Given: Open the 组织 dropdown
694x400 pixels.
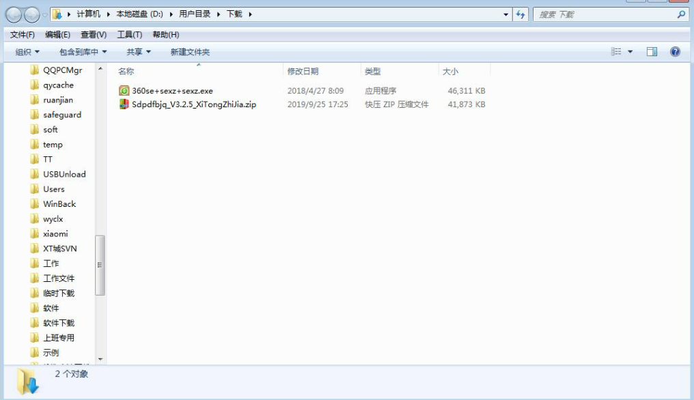Looking at the screenshot, I should [27, 52].
